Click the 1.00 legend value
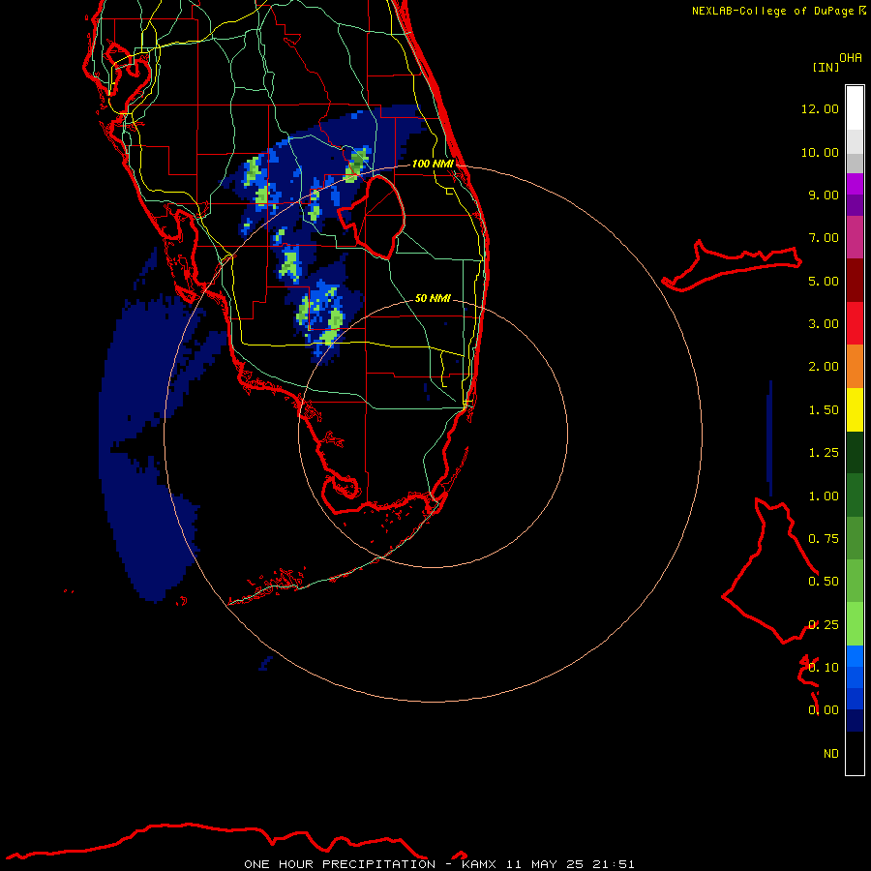This screenshot has width=871, height=871. (x=824, y=496)
